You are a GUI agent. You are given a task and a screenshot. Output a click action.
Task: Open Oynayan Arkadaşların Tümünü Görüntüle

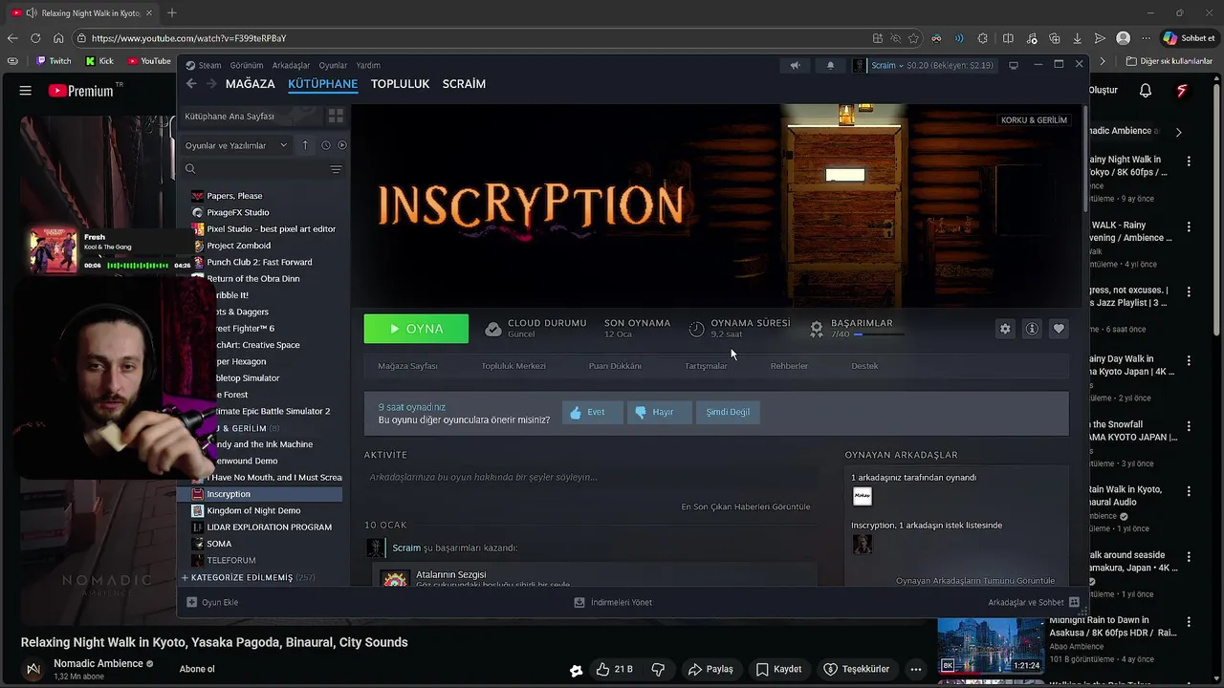(975, 581)
